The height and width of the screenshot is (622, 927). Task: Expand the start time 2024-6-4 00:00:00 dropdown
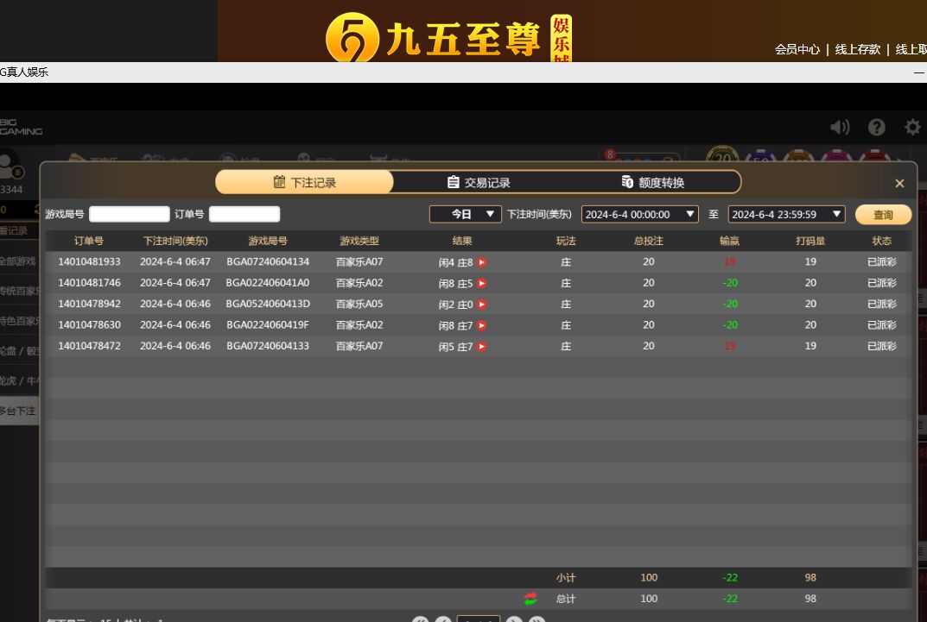pyautogui.click(x=639, y=214)
